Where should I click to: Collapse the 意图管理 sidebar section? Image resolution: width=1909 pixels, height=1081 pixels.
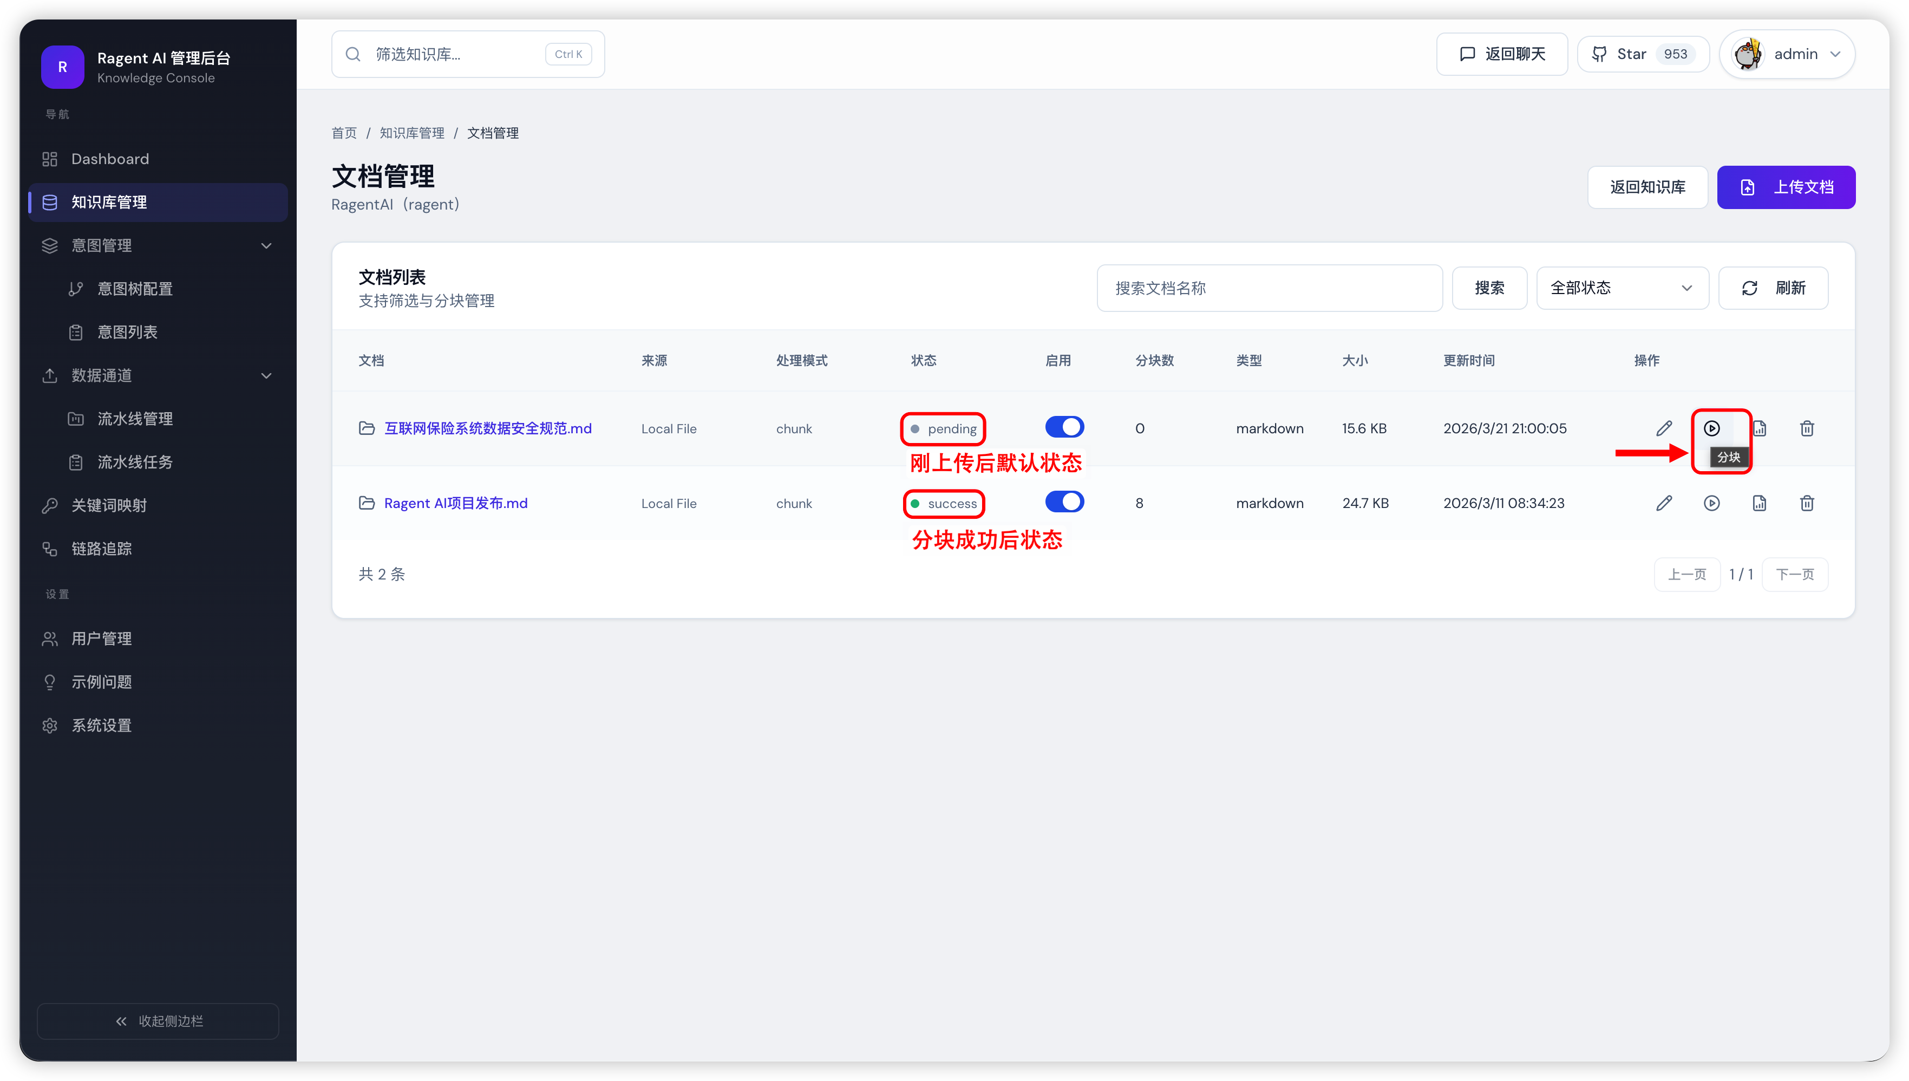point(266,246)
